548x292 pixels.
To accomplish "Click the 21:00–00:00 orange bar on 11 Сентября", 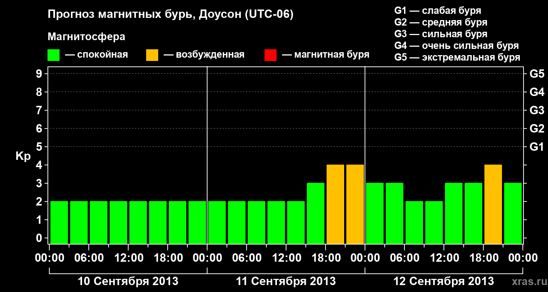I will click(355, 204).
